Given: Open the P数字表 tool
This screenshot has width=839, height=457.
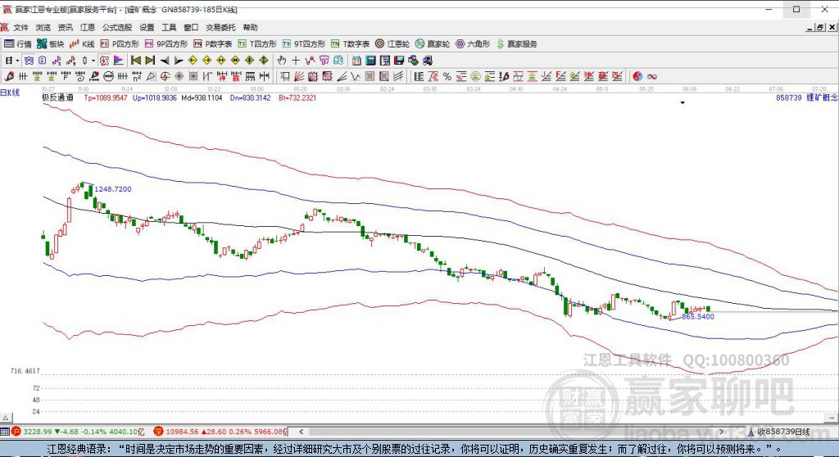Looking at the screenshot, I should click(212, 44).
